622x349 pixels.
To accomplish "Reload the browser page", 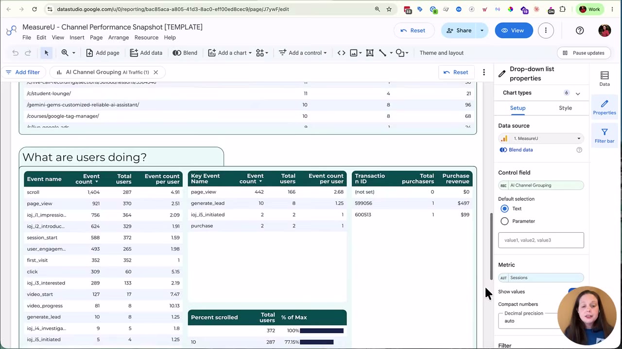I will [x=35, y=9].
